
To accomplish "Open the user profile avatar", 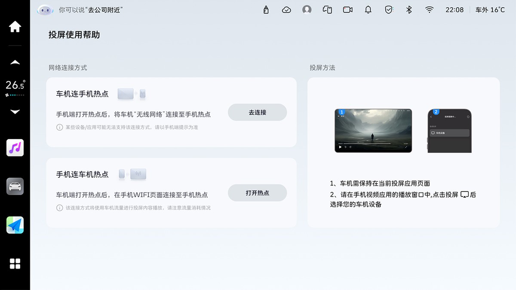I will click(x=307, y=10).
